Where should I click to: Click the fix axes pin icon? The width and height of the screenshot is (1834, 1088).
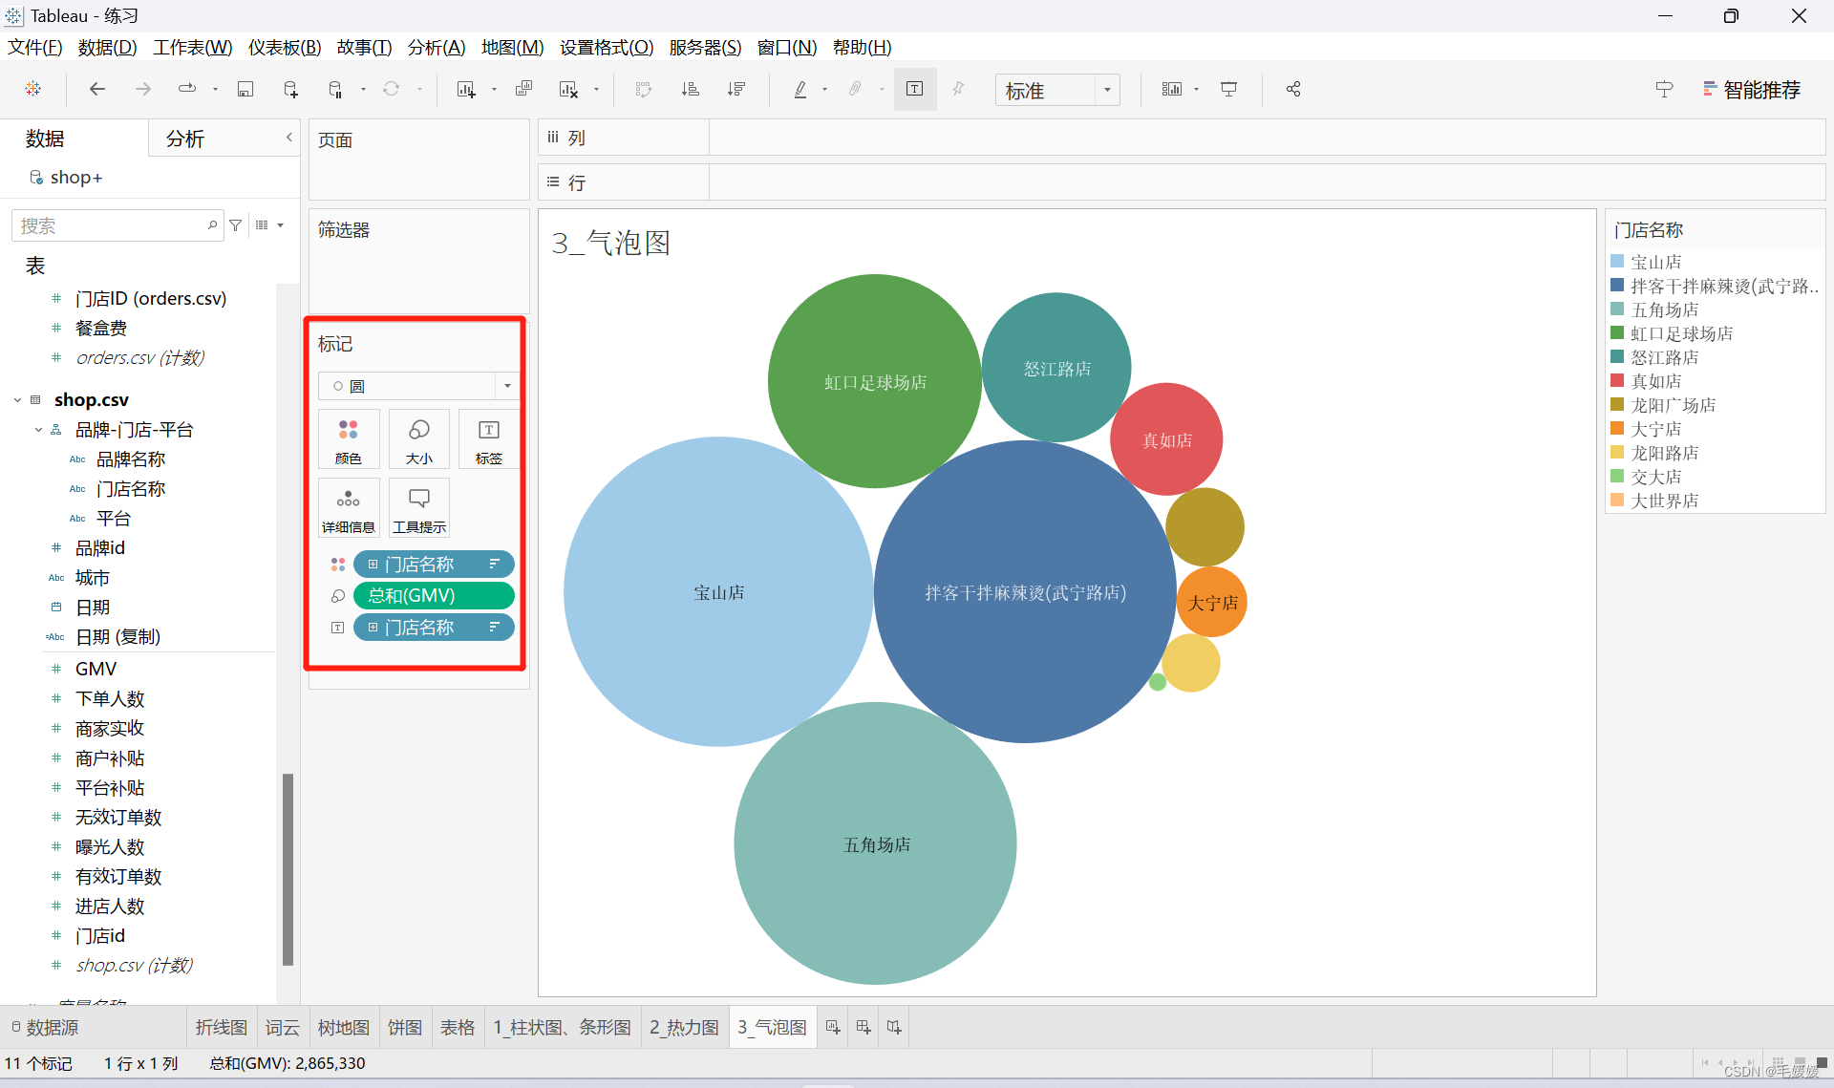[x=958, y=89]
